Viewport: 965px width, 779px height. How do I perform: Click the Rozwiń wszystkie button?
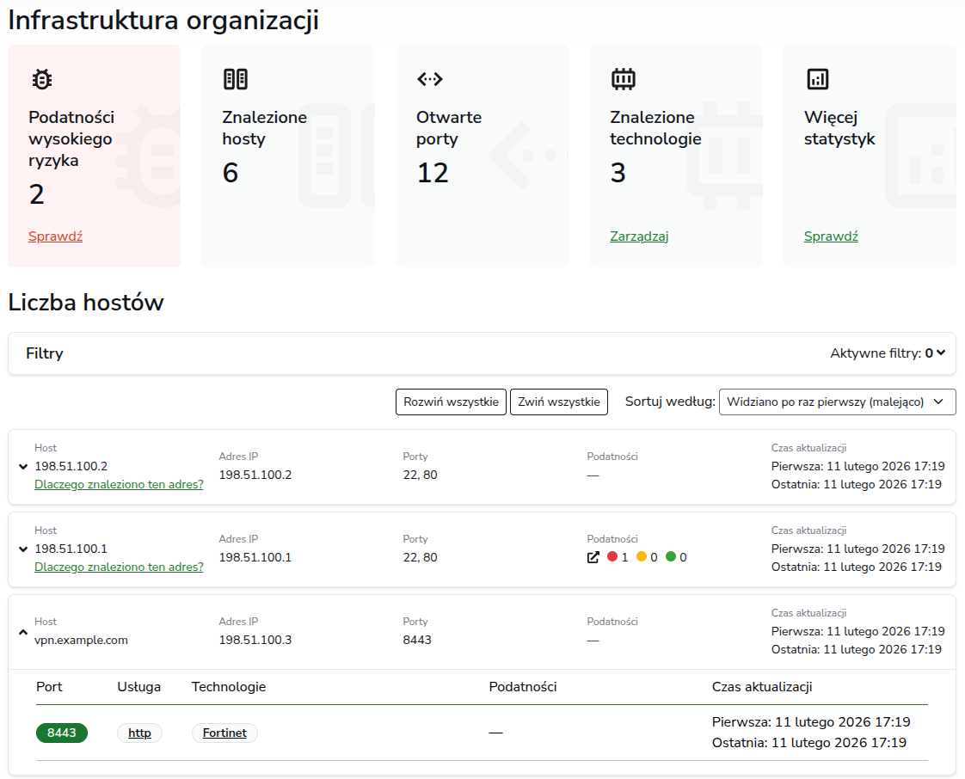tap(451, 402)
